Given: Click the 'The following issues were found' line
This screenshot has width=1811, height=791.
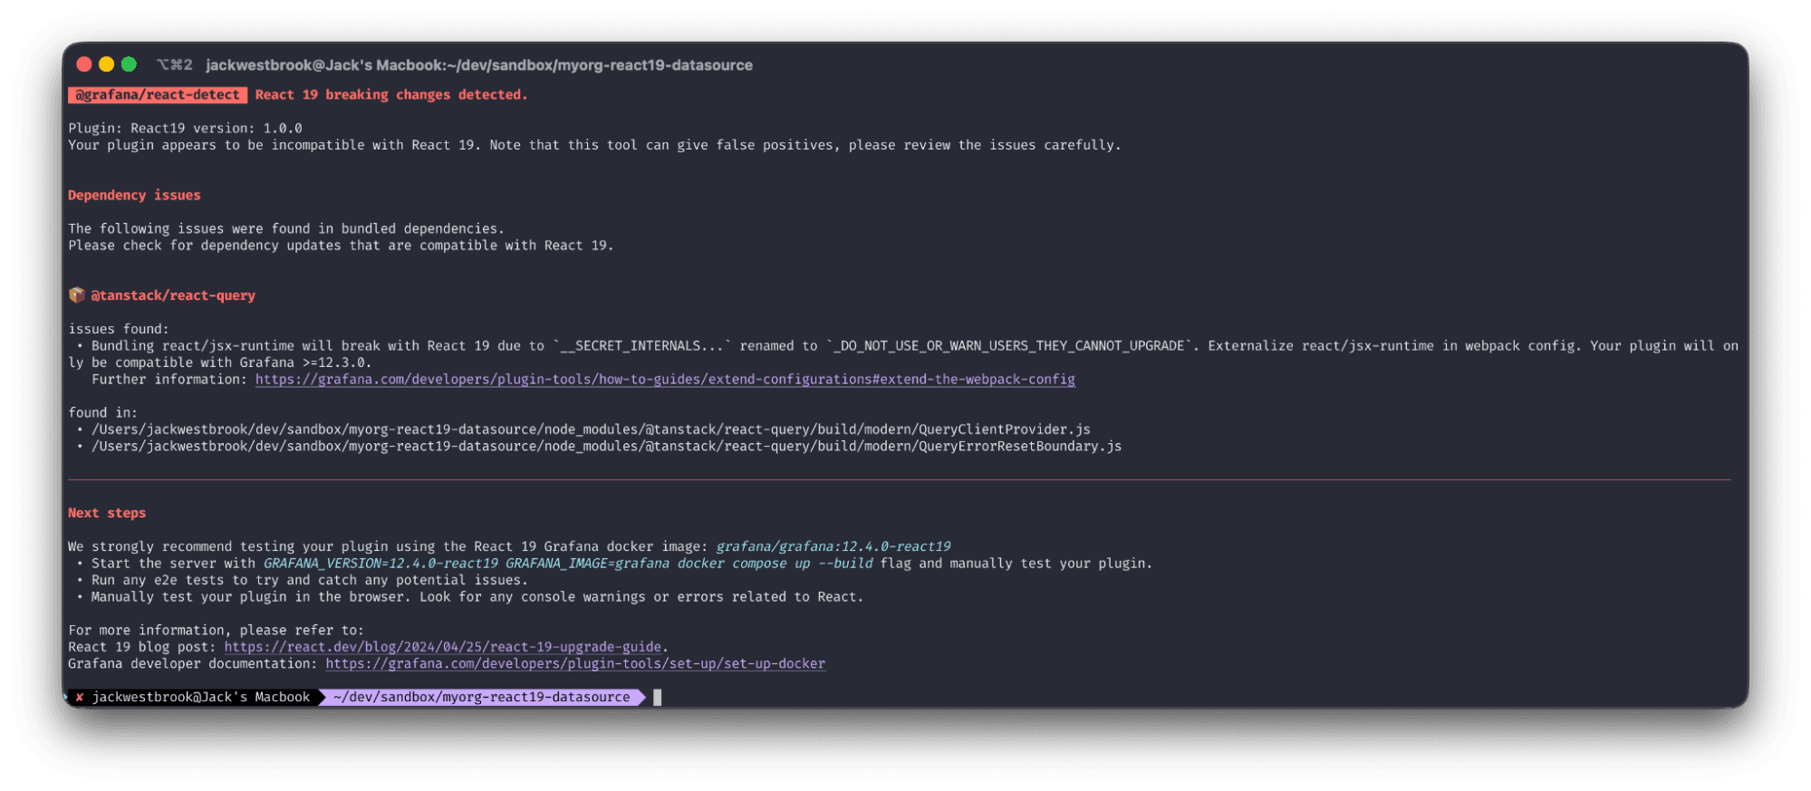Looking at the screenshot, I should [x=286, y=228].
